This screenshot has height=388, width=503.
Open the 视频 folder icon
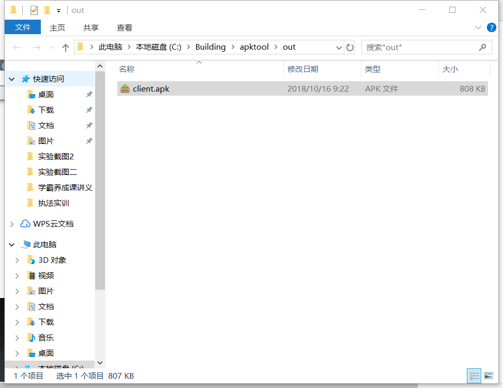click(31, 276)
